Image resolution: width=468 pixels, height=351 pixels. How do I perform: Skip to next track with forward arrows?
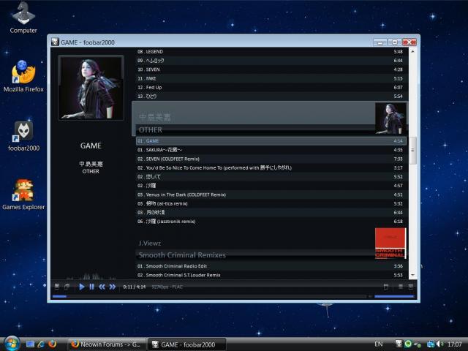[x=112, y=287]
